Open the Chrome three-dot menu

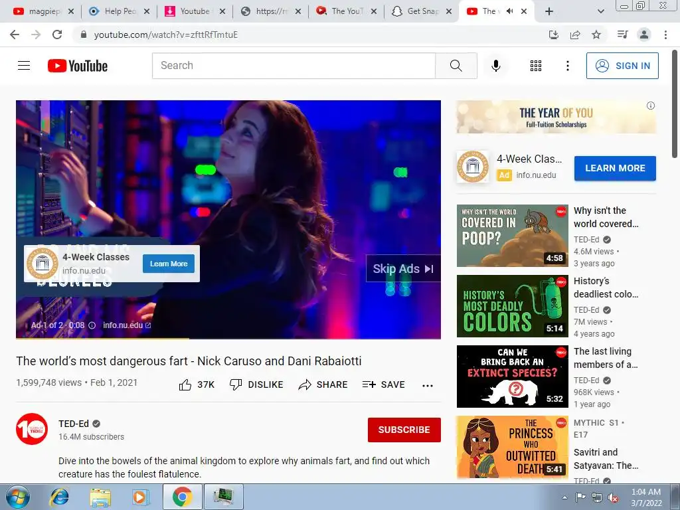tap(665, 35)
